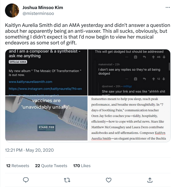Click the downvote arrow beside 12
The height and width of the screenshot is (187, 175).
(x=164, y=79)
